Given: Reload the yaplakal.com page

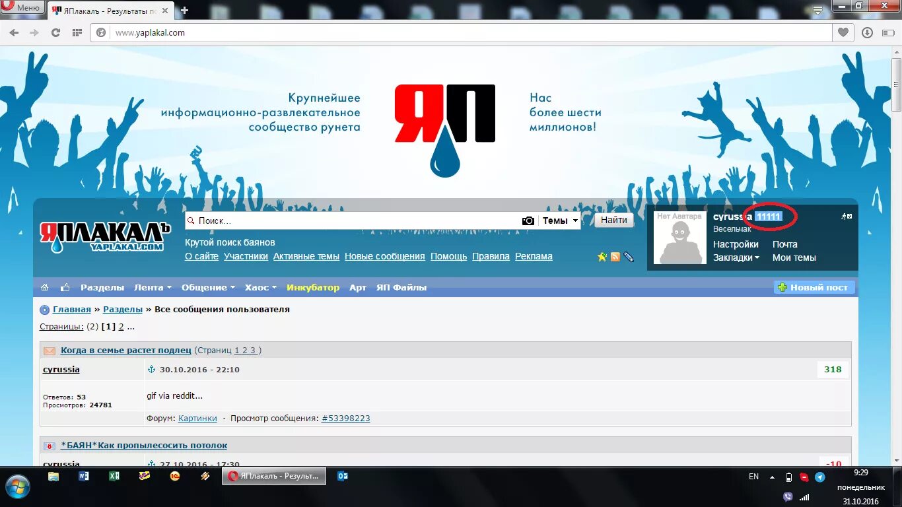Looking at the screenshot, I should click(56, 32).
